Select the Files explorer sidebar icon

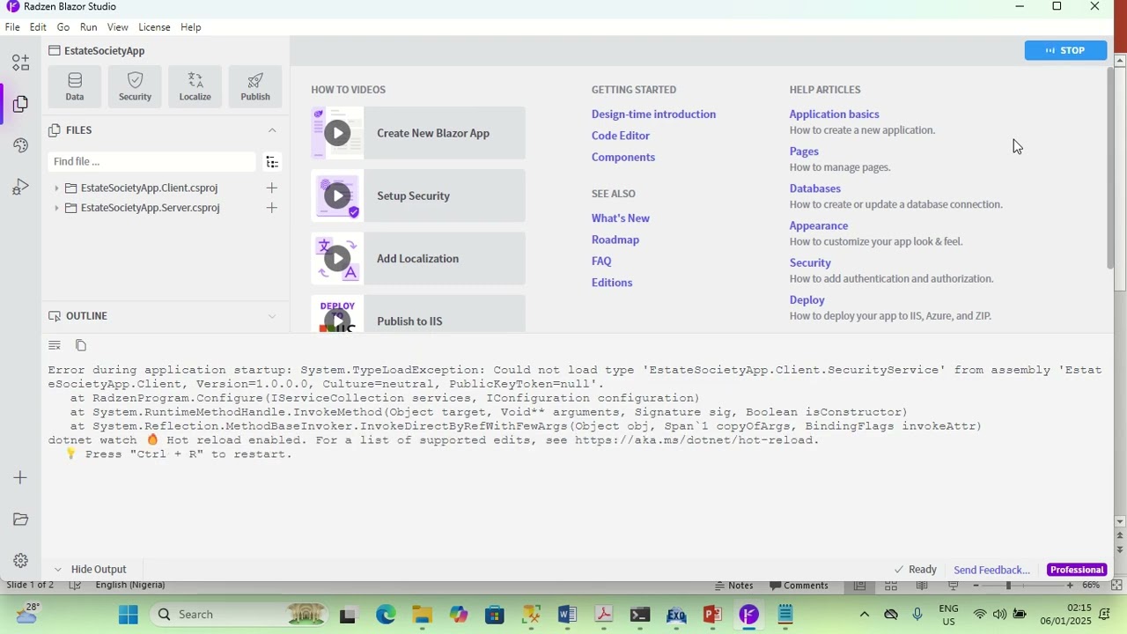[20, 104]
